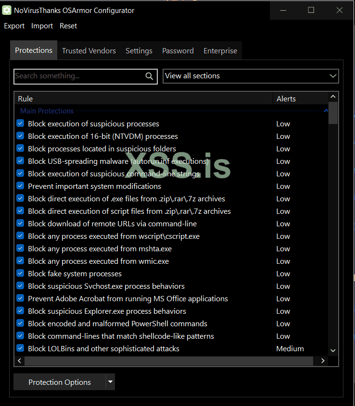Screen dimensions: 355x406
Task: Open the Protection Options dropdown arrow
Action: pos(111,381)
